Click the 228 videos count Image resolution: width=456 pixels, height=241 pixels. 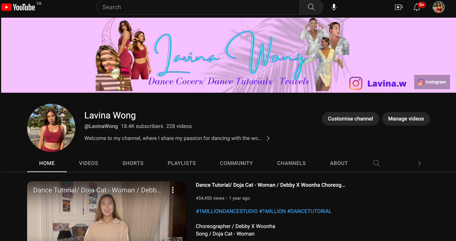(x=179, y=126)
